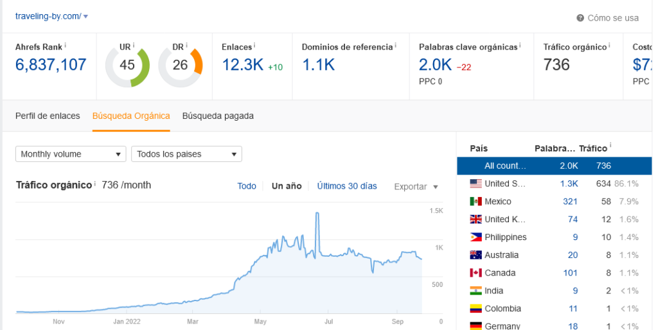Open the 101 keywords link for Canada
The image size is (658, 330).
point(571,273)
